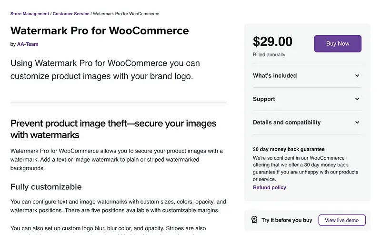Open the Details and compatibility section label
Viewport: 381px width, 235px height.
[287, 123]
